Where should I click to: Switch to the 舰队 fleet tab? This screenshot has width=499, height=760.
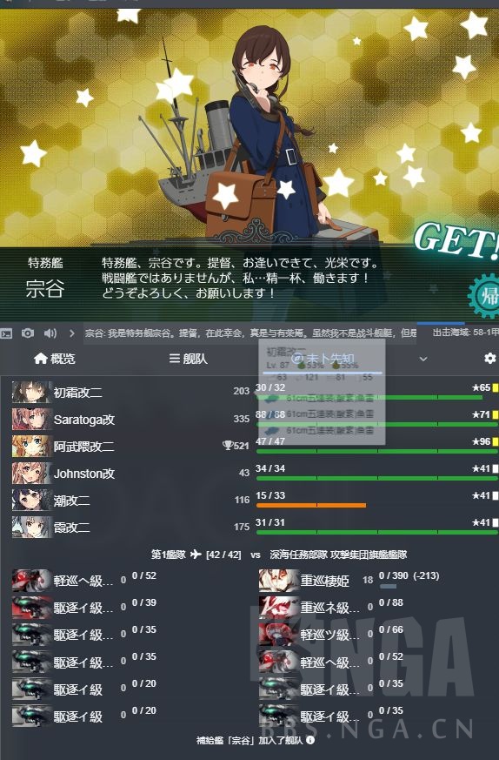[189, 359]
